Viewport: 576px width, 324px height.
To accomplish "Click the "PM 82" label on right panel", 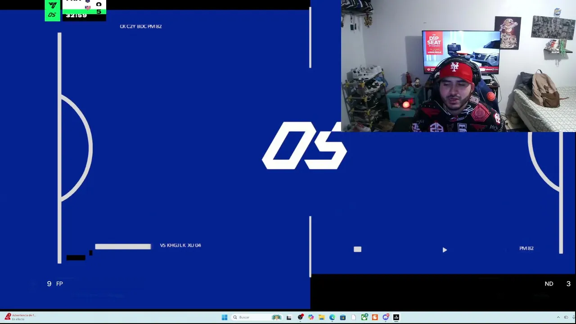I will (526, 248).
